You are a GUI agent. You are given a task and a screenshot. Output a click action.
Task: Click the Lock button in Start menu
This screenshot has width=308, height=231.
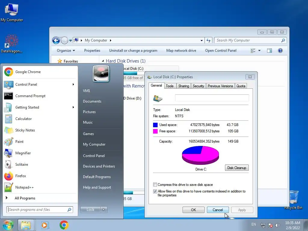pyautogui.click(x=90, y=210)
